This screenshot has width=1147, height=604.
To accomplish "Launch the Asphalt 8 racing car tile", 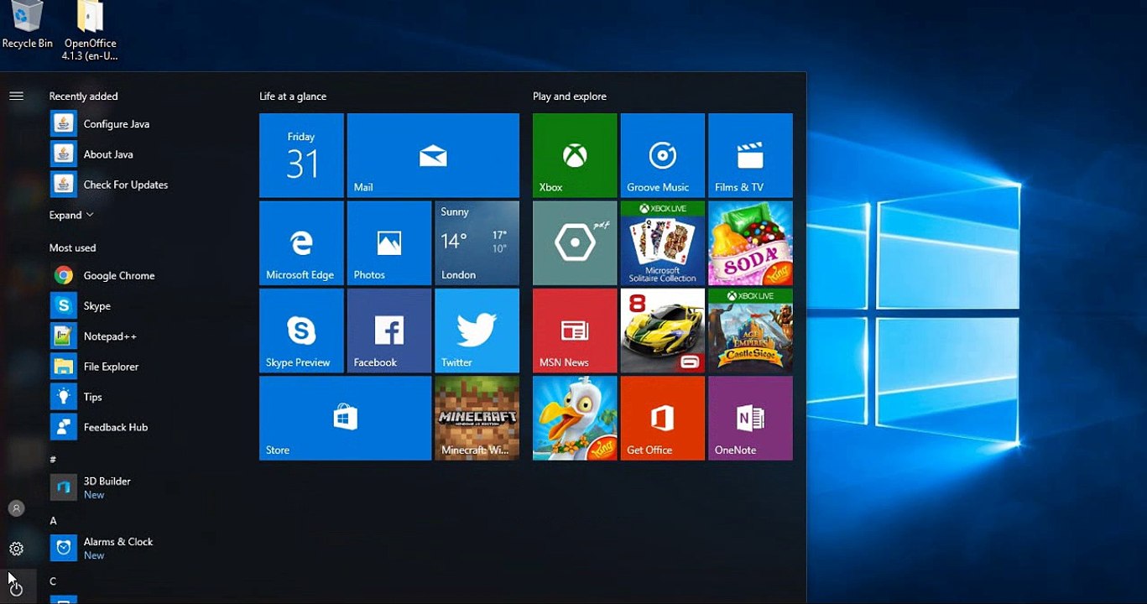I will tap(663, 331).
